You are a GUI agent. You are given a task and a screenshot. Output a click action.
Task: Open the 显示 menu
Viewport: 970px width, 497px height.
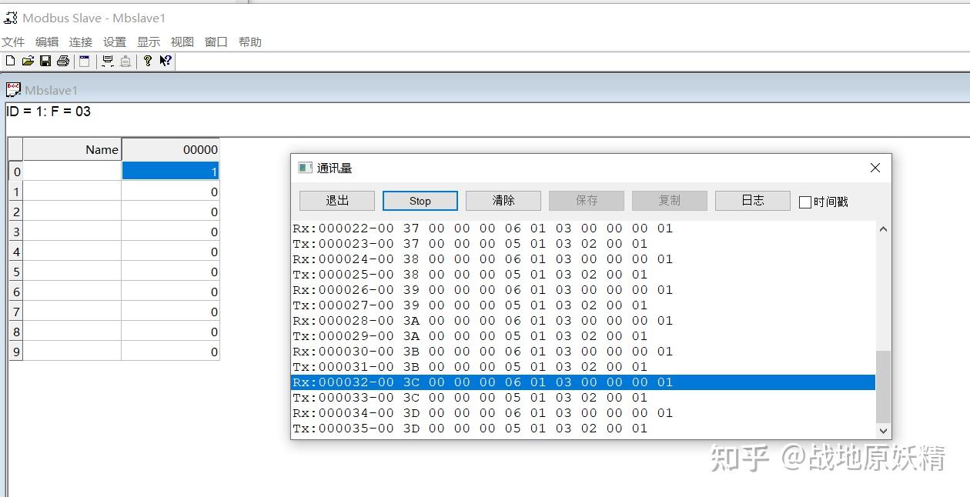tap(149, 42)
